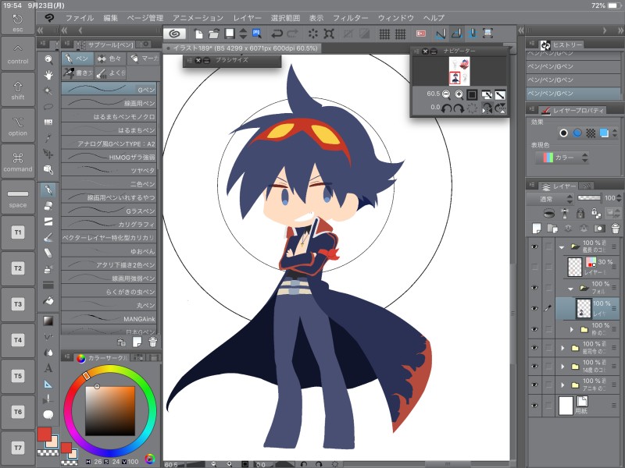This screenshot has width=625, height=468.
Task: Tap the command edge key
Action: coord(17,161)
